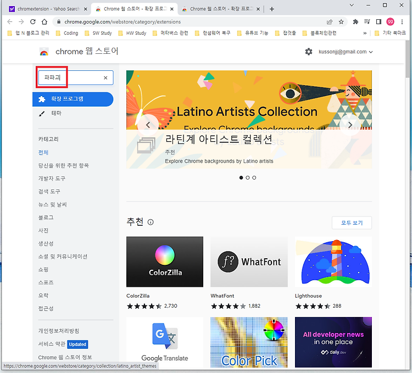Select the third carousel dot
Screen dimensions: 412x373
coord(254,178)
